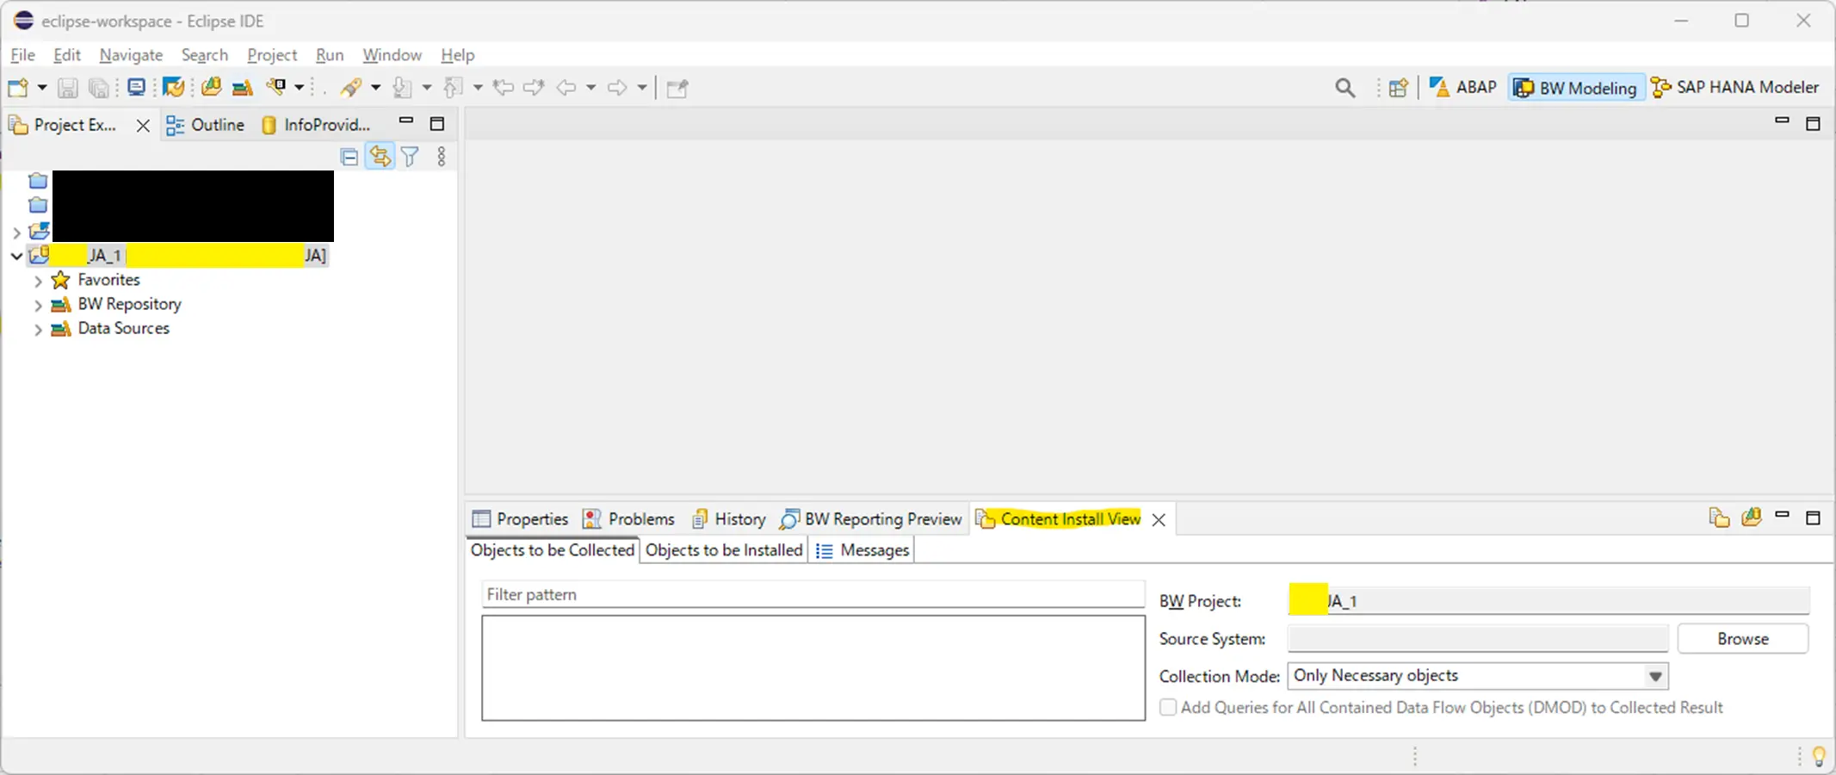Open the File menu
This screenshot has height=775, width=1836.
(22, 55)
